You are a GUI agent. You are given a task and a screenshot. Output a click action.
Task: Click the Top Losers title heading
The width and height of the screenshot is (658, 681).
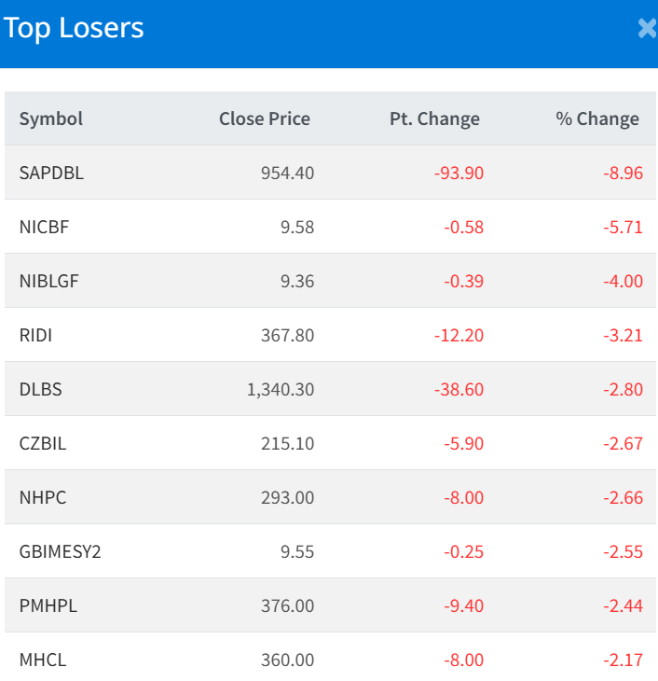(x=74, y=28)
